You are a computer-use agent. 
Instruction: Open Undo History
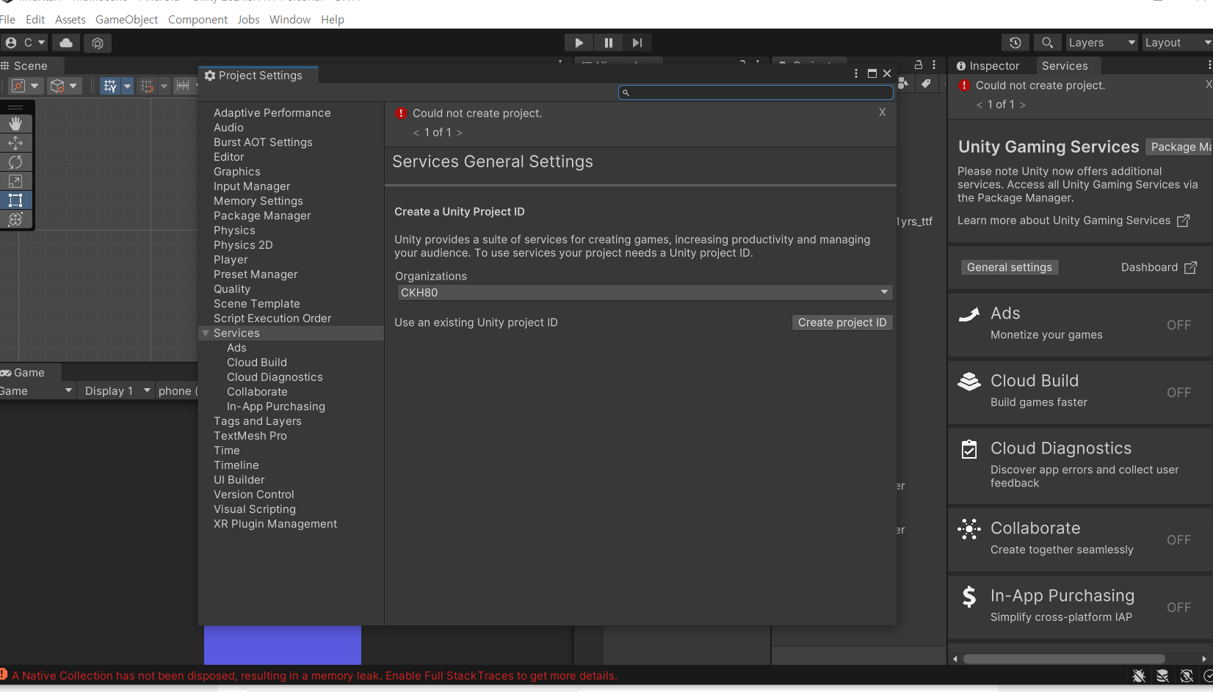coord(1015,43)
